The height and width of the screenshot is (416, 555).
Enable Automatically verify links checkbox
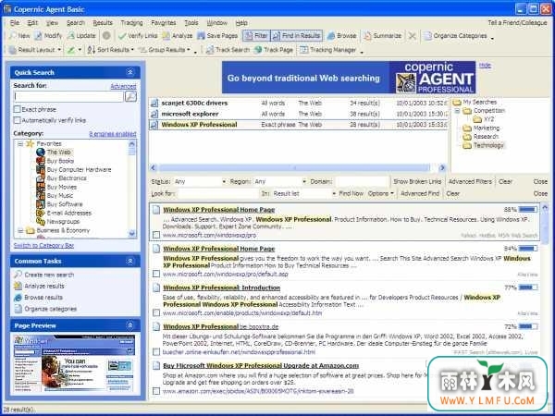coord(17,120)
